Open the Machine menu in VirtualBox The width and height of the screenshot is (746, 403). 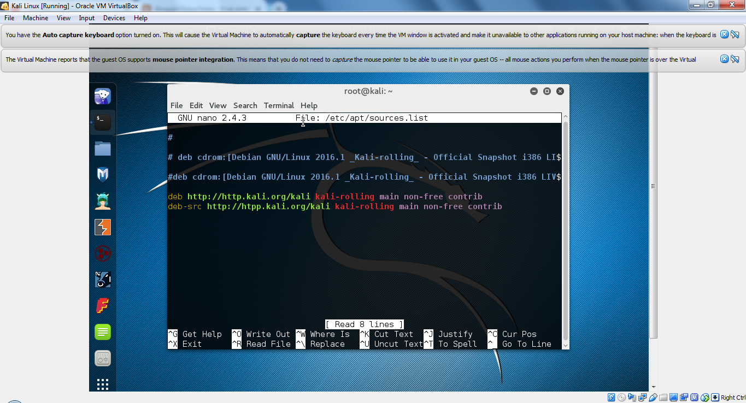pyautogui.click(x=36, y=17)
